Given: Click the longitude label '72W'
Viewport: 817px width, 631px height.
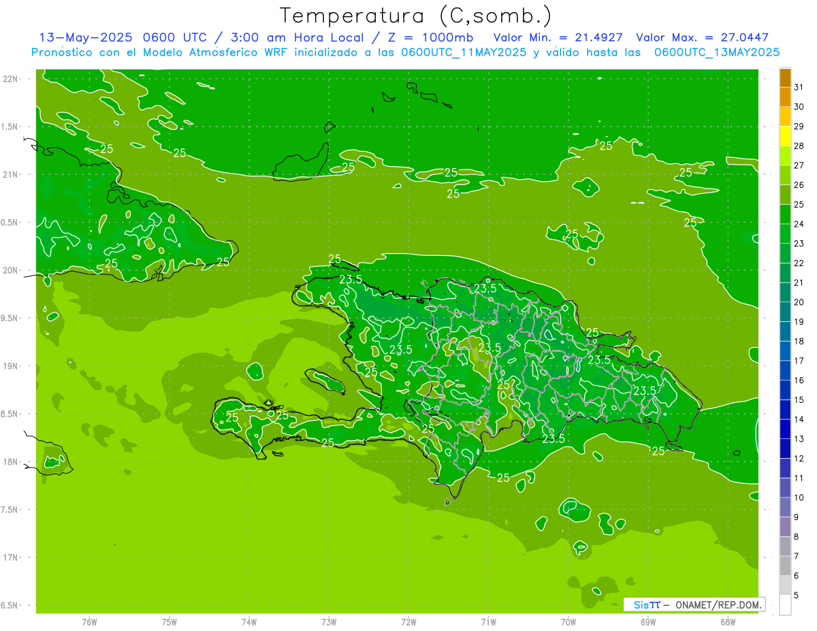Looking at the screenshot, I should click(408, 622).
